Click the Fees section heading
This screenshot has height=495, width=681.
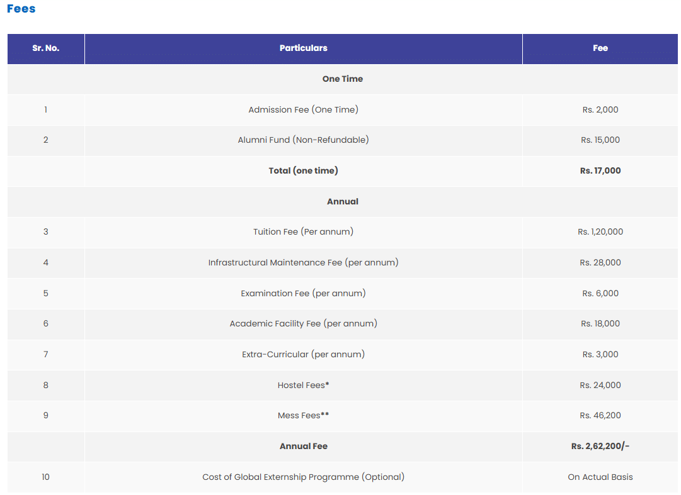pyautogui.click(x=21, y=9)
